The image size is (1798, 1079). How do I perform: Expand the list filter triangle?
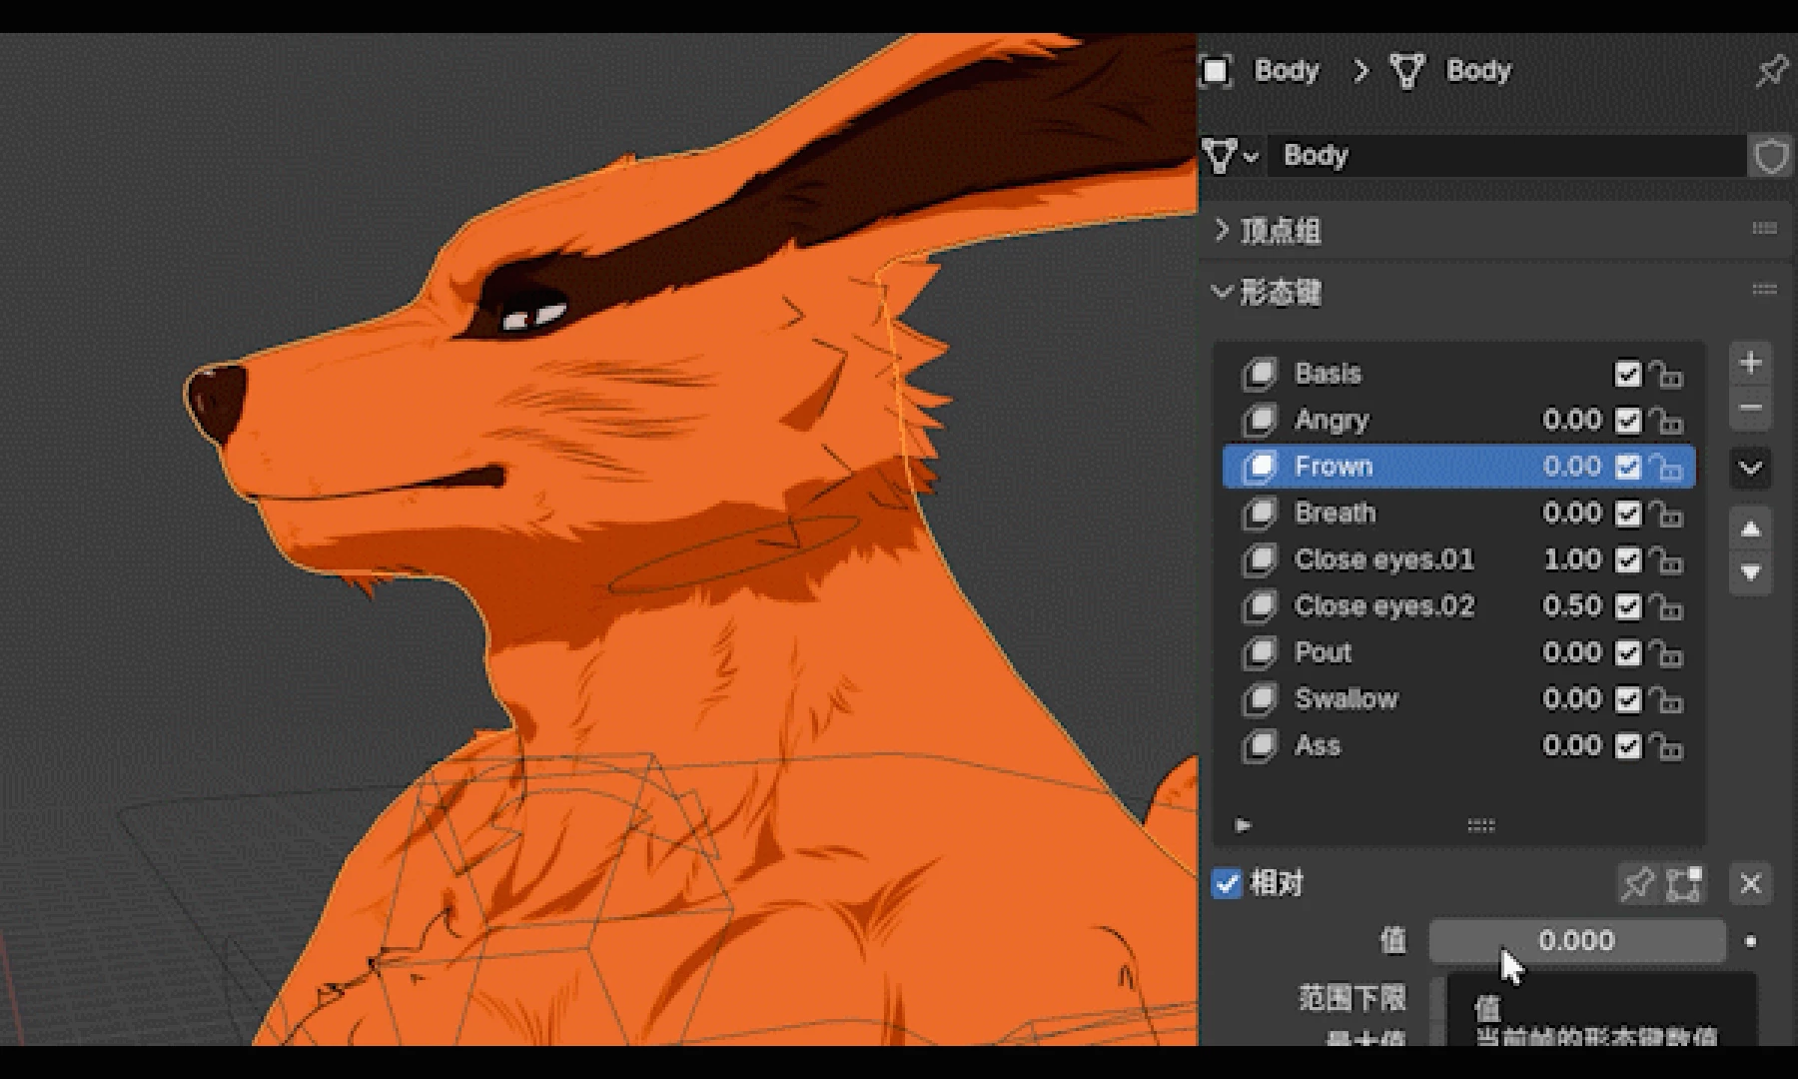pos(1243,825)
